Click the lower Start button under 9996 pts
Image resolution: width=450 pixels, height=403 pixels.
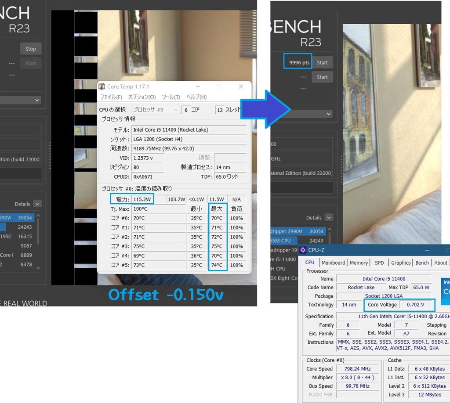[x=322, y=77]
